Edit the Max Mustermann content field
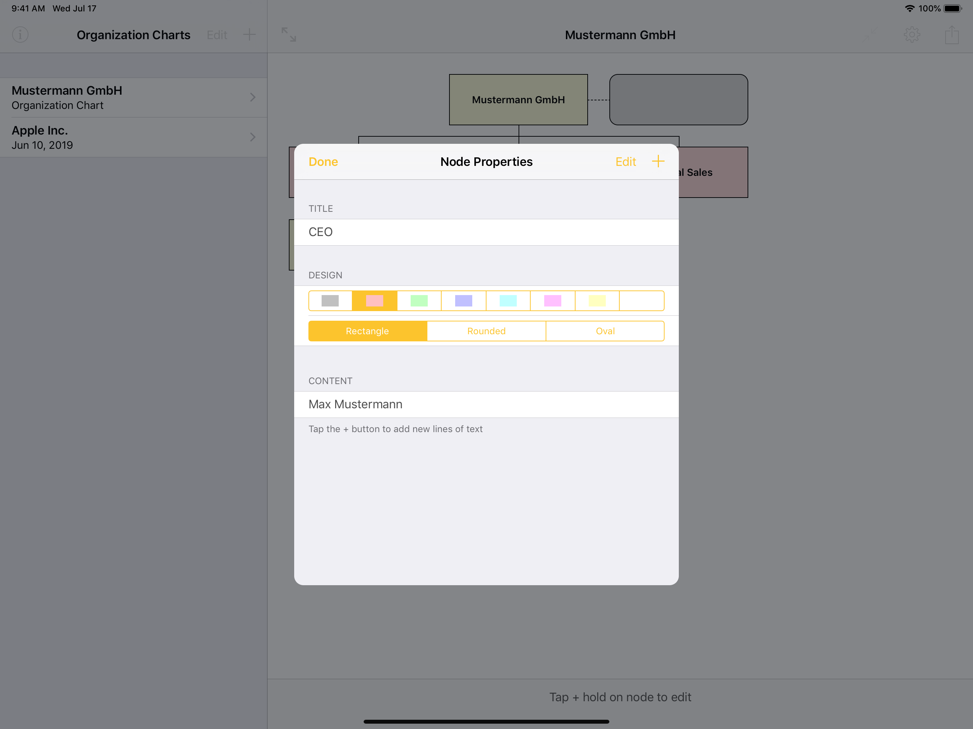Image resolution: width=973 pixels, height=729 pixels. tap(486, 404)
